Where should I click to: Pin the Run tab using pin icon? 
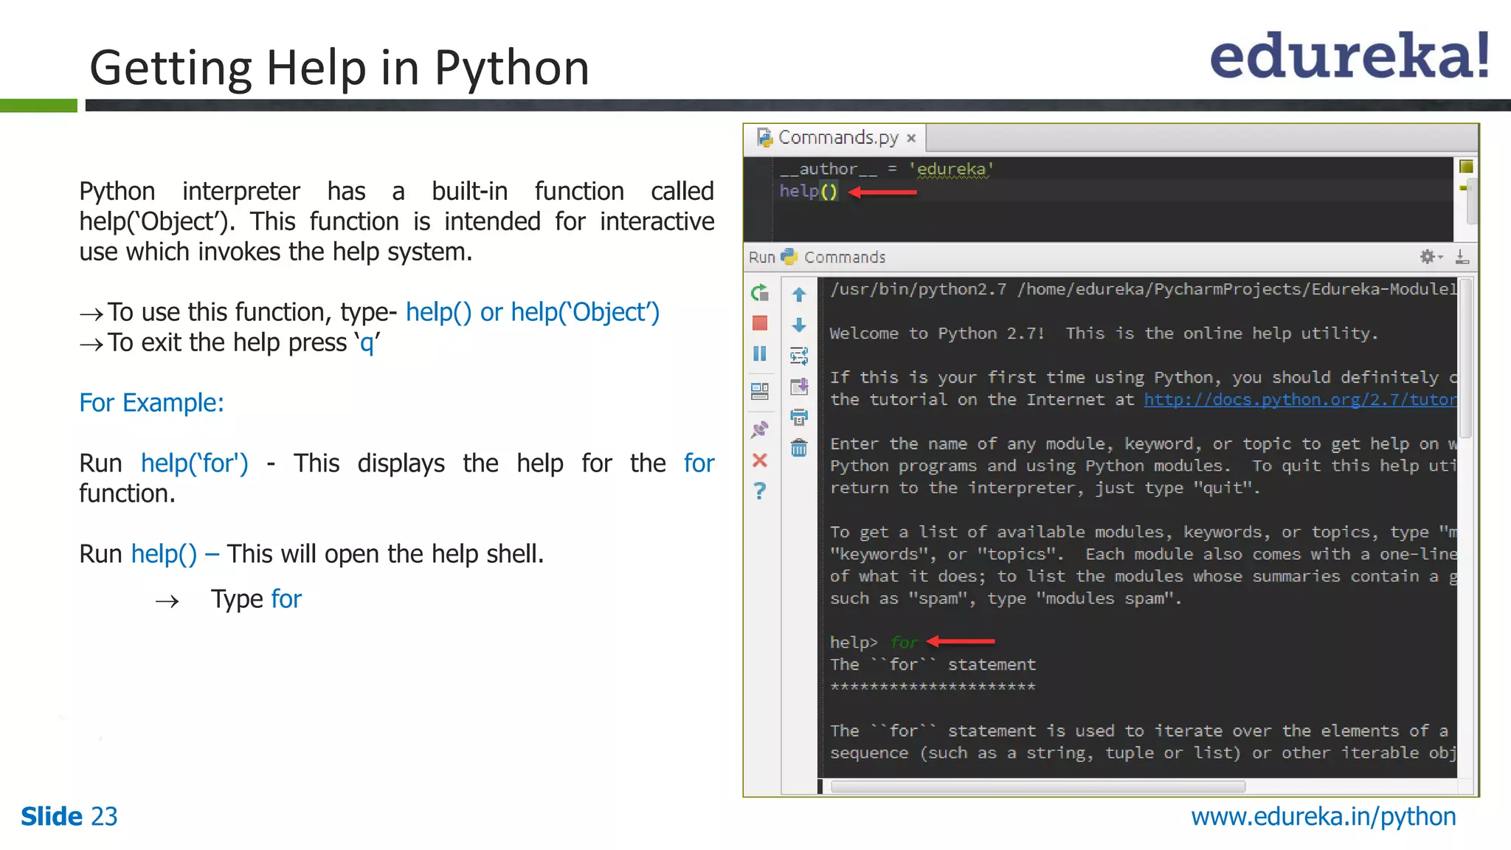coord(760,429)
